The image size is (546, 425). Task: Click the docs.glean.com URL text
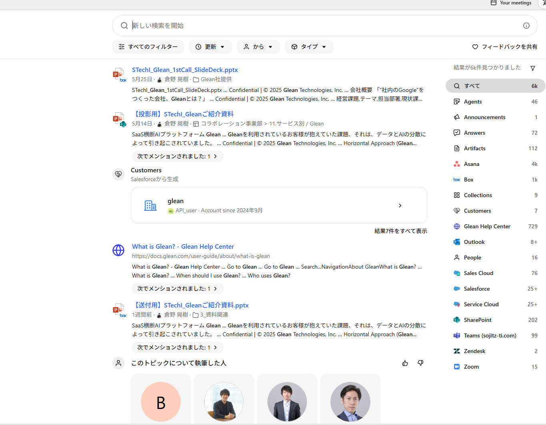pyautogui.click(x=201, y=256)
